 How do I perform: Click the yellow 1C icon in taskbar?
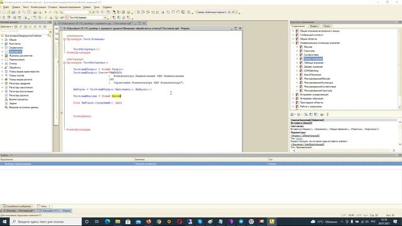(x=272, y=222)
